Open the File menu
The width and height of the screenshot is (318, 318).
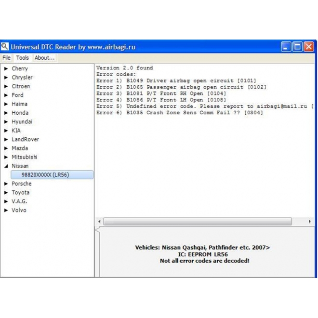tap(6, 58)
